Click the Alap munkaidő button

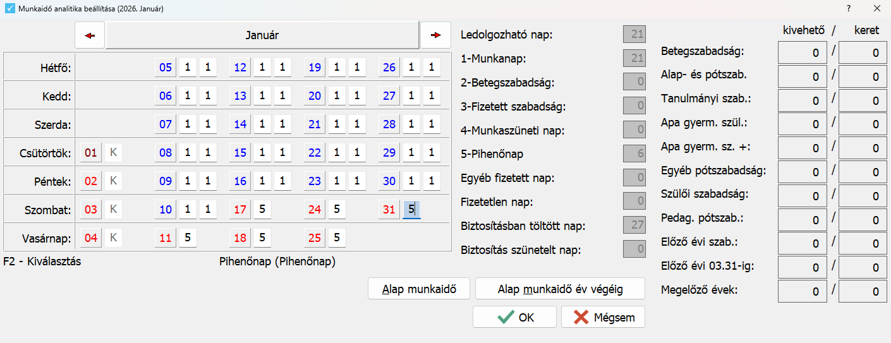tap(419, 289)
